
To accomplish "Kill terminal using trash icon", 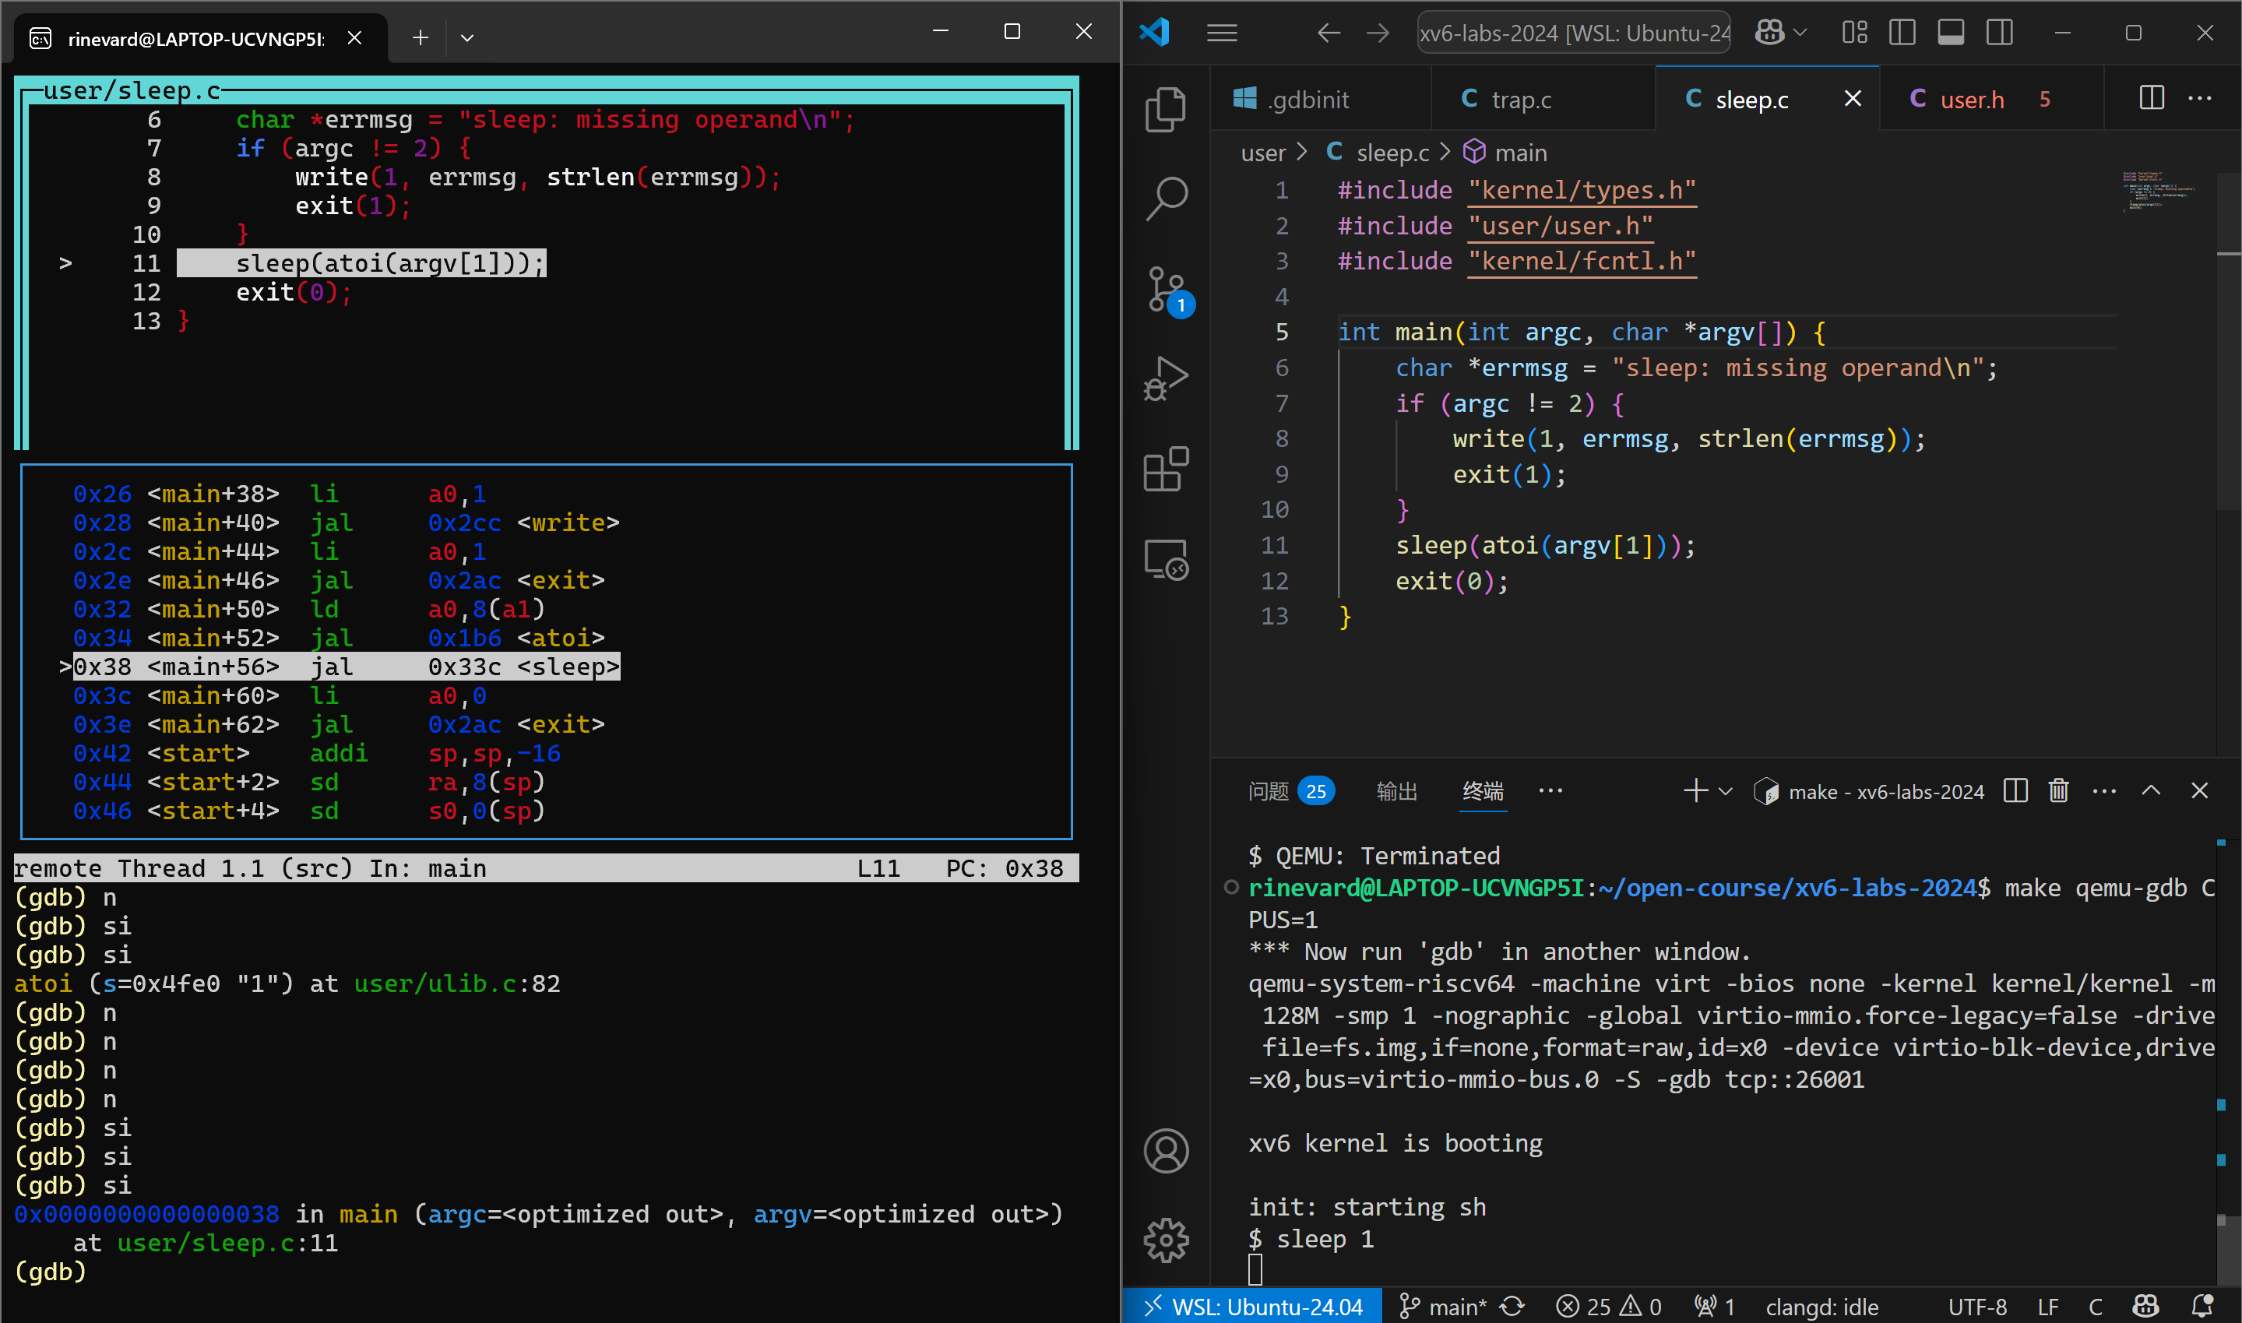I will point(2057,791).
